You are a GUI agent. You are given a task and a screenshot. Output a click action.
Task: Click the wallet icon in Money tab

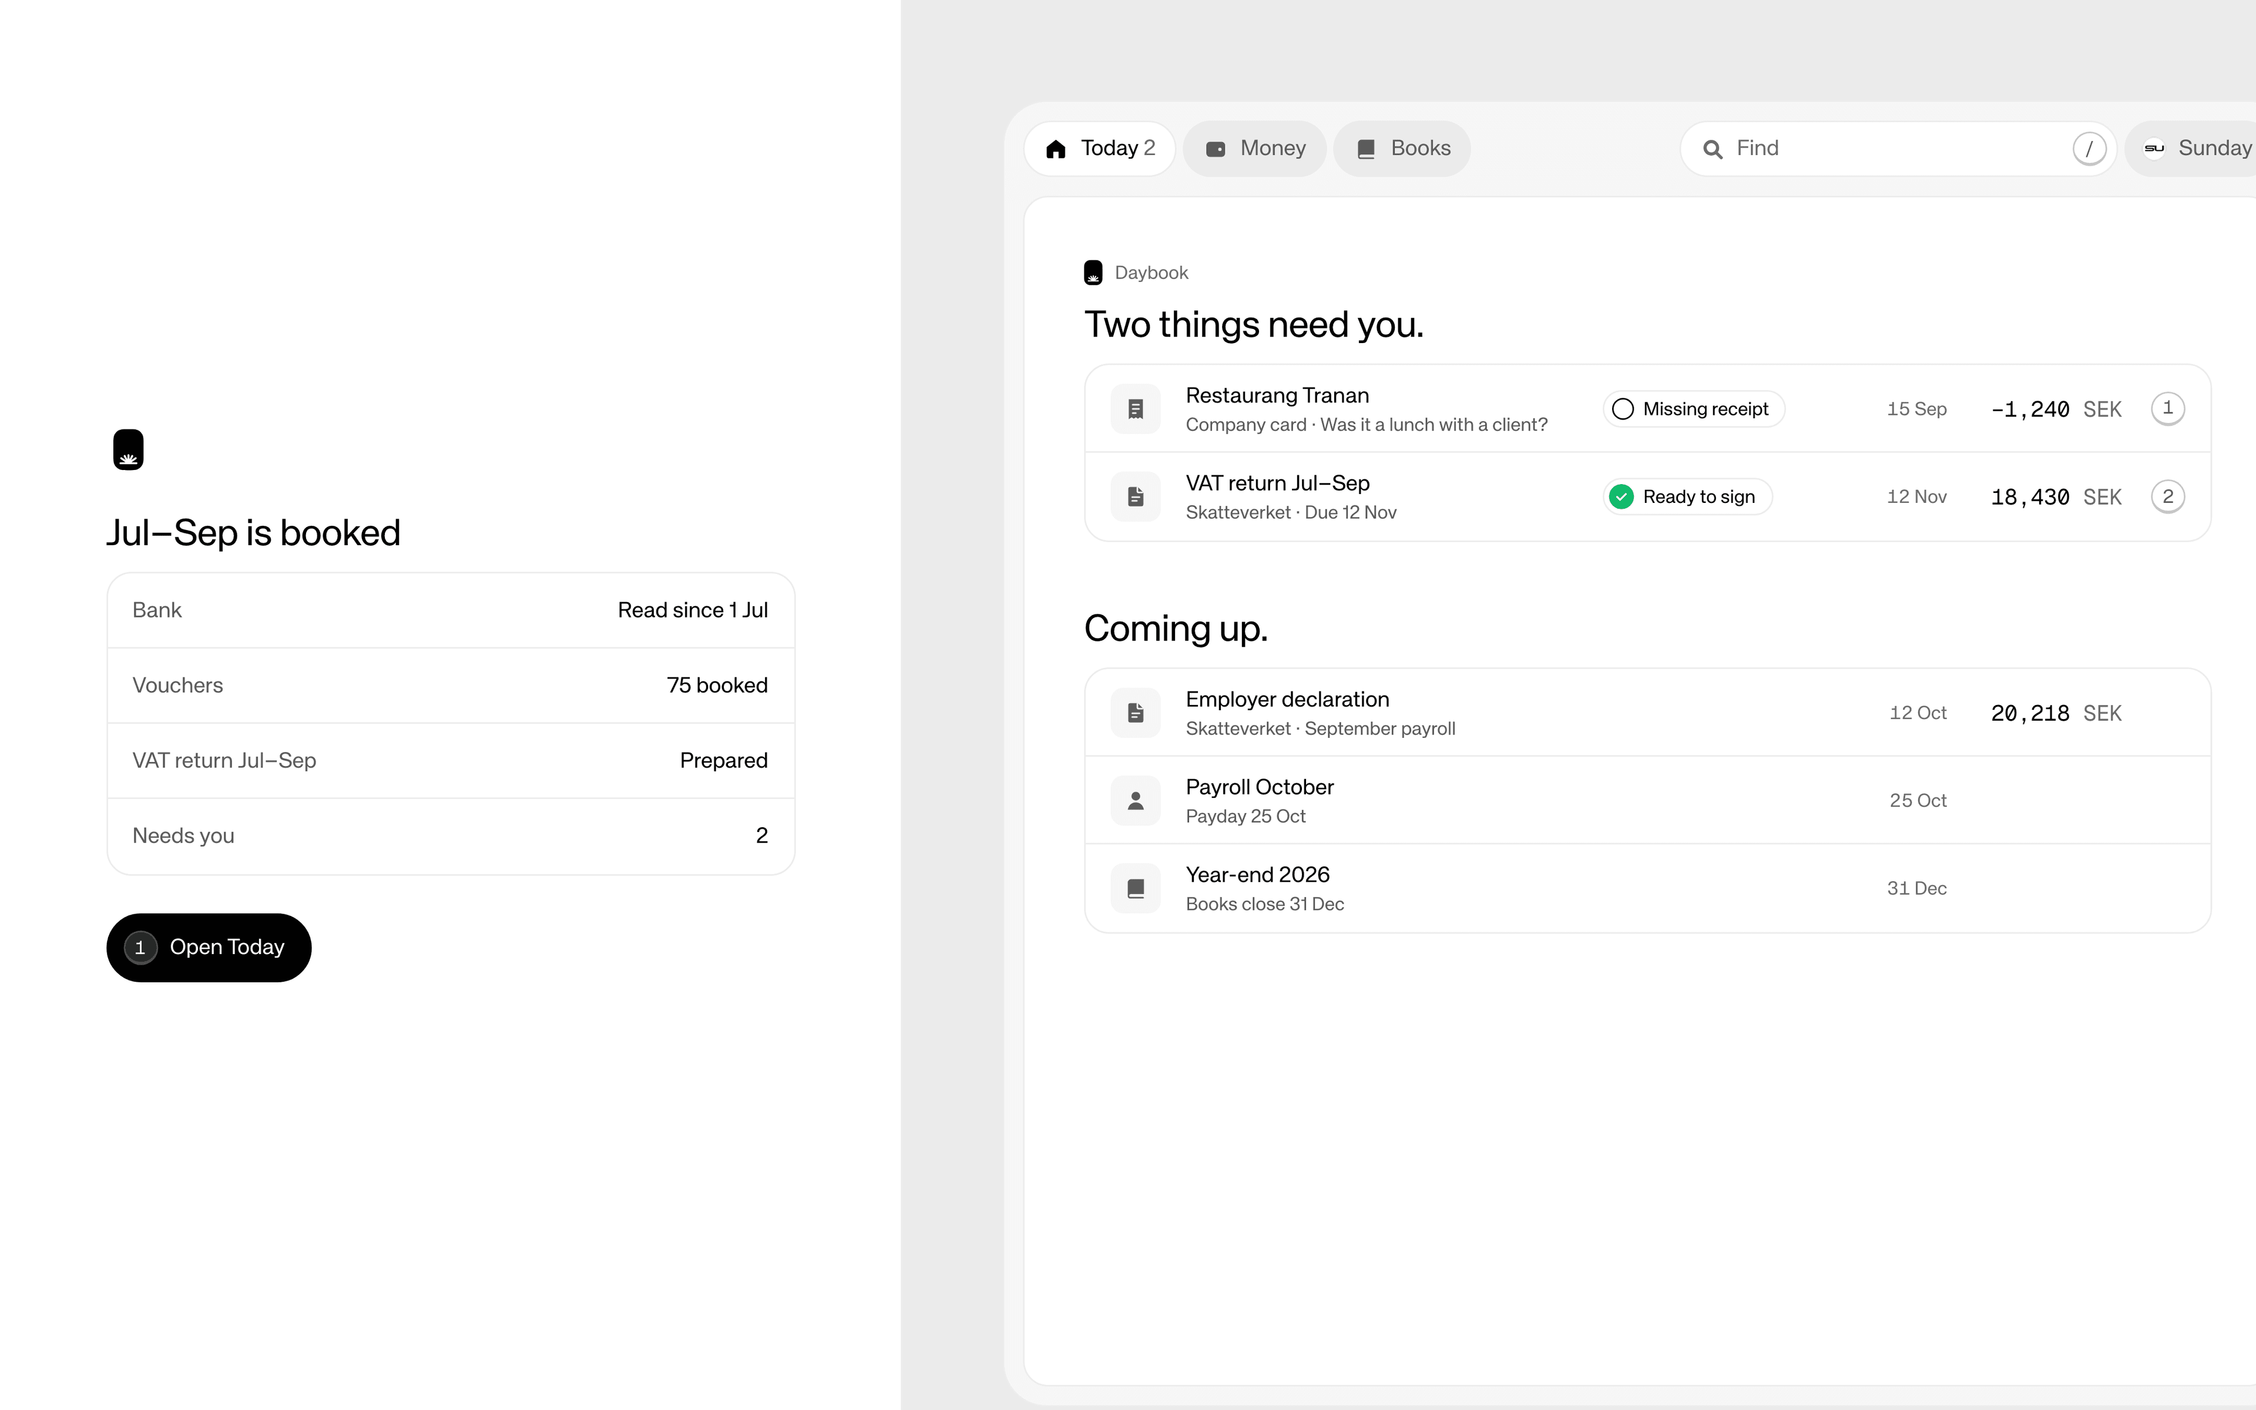click(x=1216, y=149)
